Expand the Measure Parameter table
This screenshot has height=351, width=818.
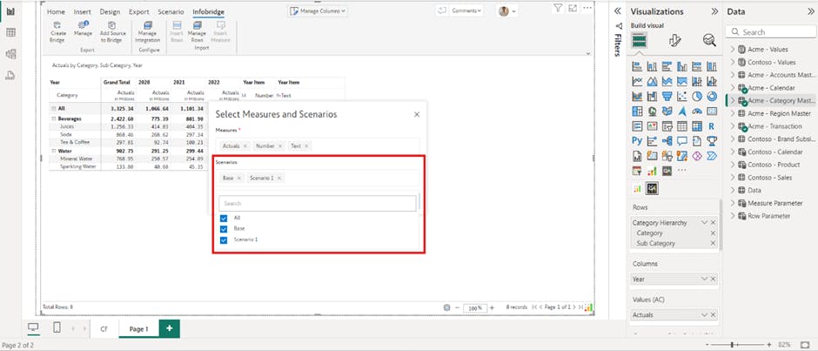(x=733, y=203)
